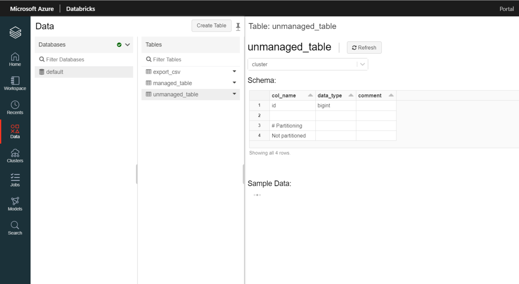
Task: Open Models from the sidebar
Action: tap(15, 204)
